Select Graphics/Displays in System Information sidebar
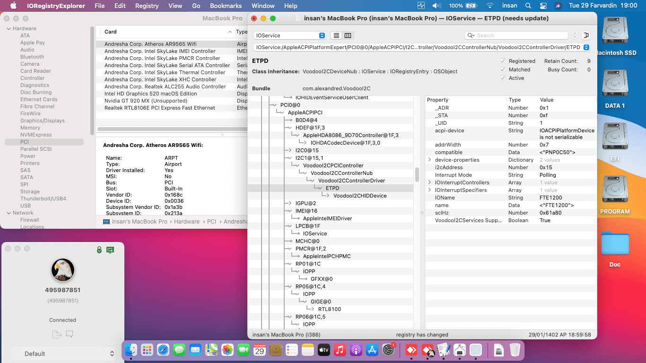646x363 pixels. point(43,121)
